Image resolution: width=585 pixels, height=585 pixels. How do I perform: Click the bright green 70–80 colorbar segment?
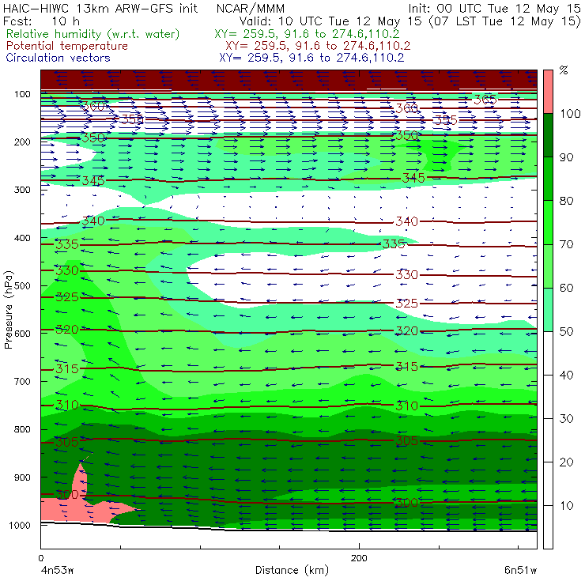tap(548, 222)
